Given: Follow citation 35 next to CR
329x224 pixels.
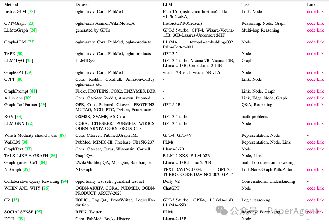Looking at the screenshot, I should 15,200.
